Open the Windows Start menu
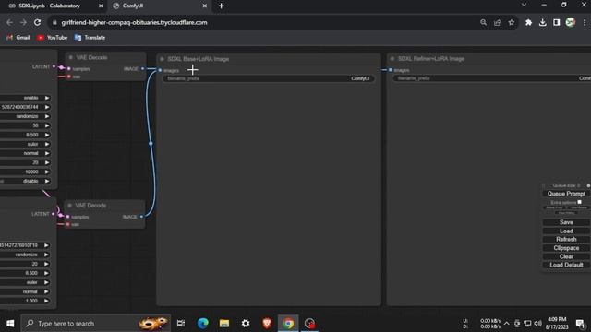This screenshot has width=591, height=332. [x=10, y=324]
